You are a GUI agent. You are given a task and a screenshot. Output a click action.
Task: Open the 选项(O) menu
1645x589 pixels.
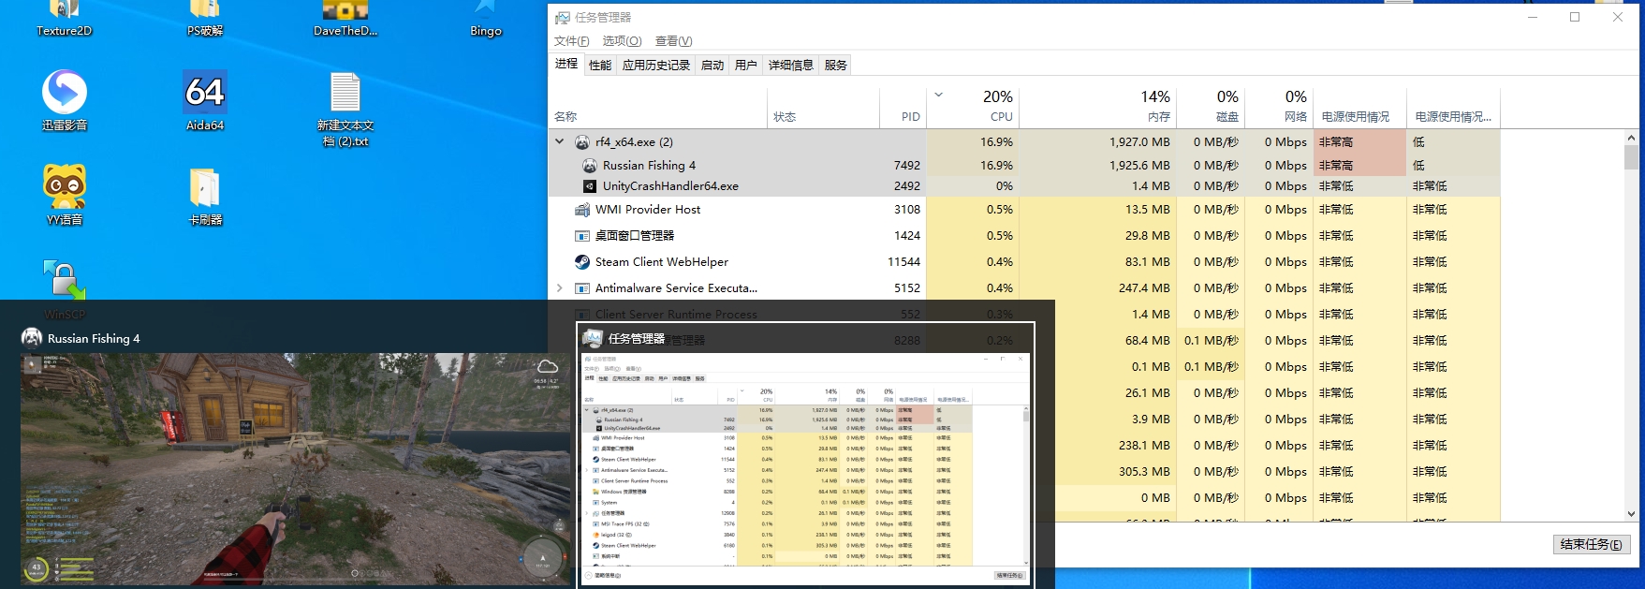pyautogui.click(x=622, y=41)
